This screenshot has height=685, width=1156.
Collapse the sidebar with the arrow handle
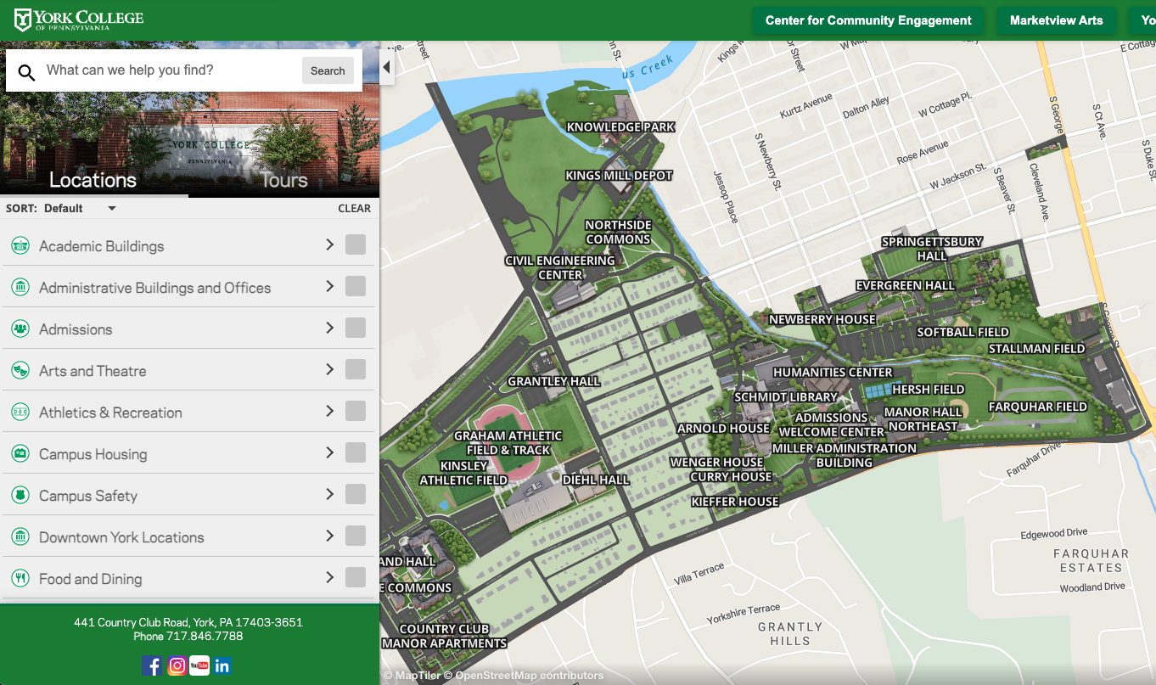[x=387, y=67]
